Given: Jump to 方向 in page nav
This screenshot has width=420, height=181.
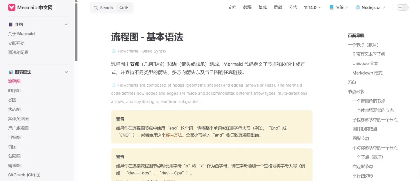Looking at the screenshot, I should 352,82.
